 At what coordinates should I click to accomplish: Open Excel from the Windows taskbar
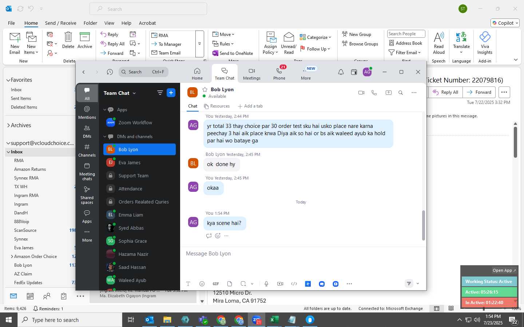click(x=274, y=320)
